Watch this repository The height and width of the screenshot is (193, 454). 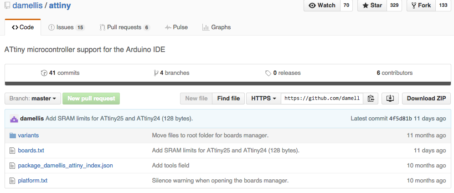(322, 5)
